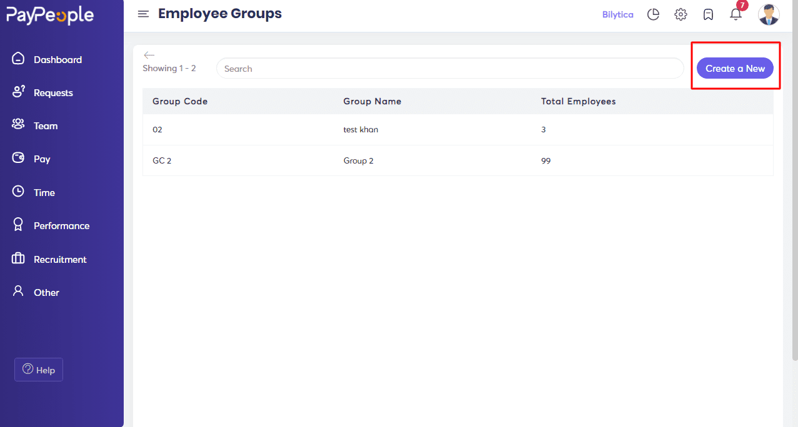View saved bookmarks icon
Viewport: 798px width, 427px height.
pos(708,14)
